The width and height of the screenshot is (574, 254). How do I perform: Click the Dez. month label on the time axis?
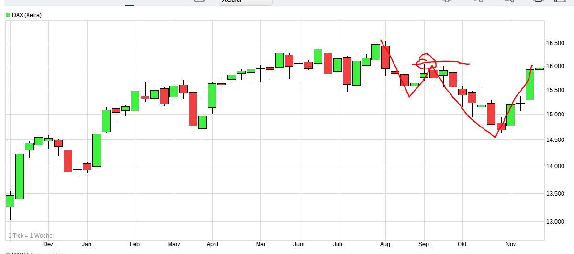tap(49, 244)
